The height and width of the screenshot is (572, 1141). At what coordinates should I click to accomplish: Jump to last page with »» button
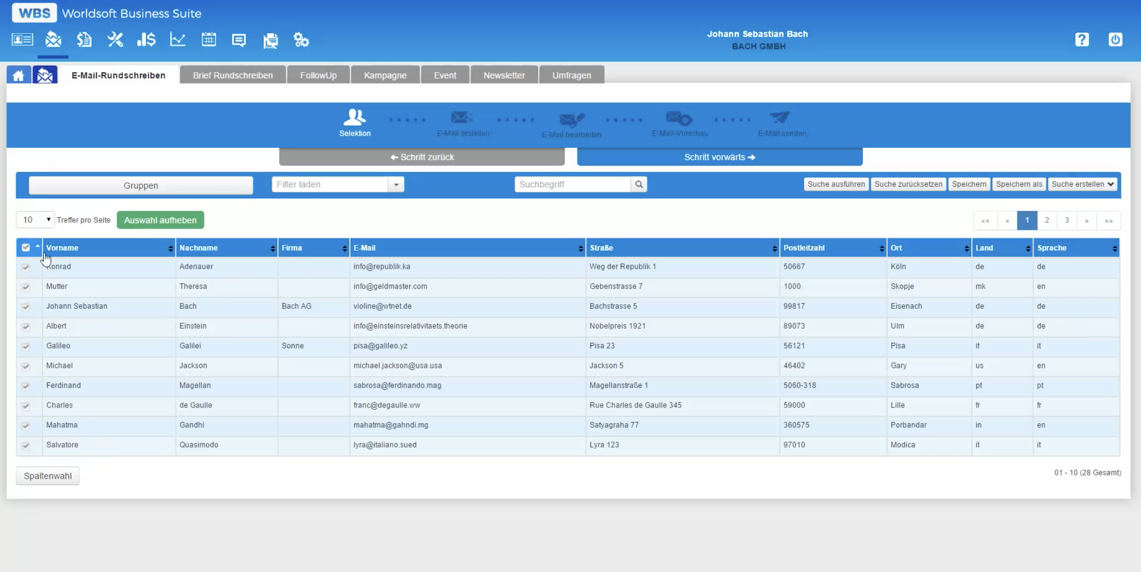click(1109, 220)
